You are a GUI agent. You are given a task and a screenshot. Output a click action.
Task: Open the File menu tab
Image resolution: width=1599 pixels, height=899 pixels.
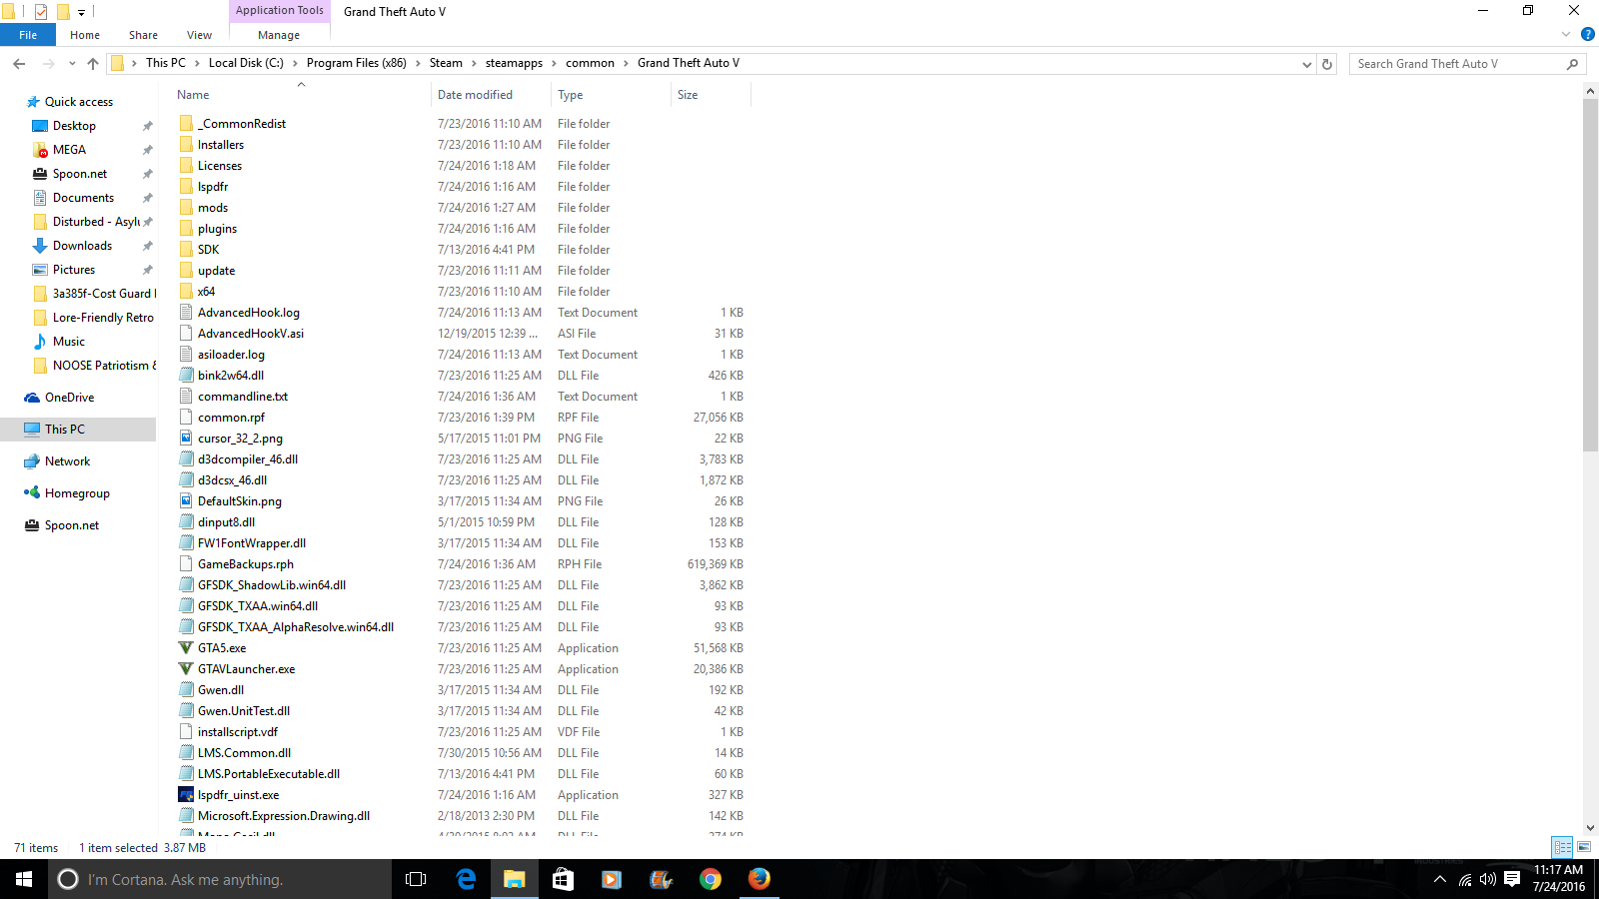tap(28, 35)
